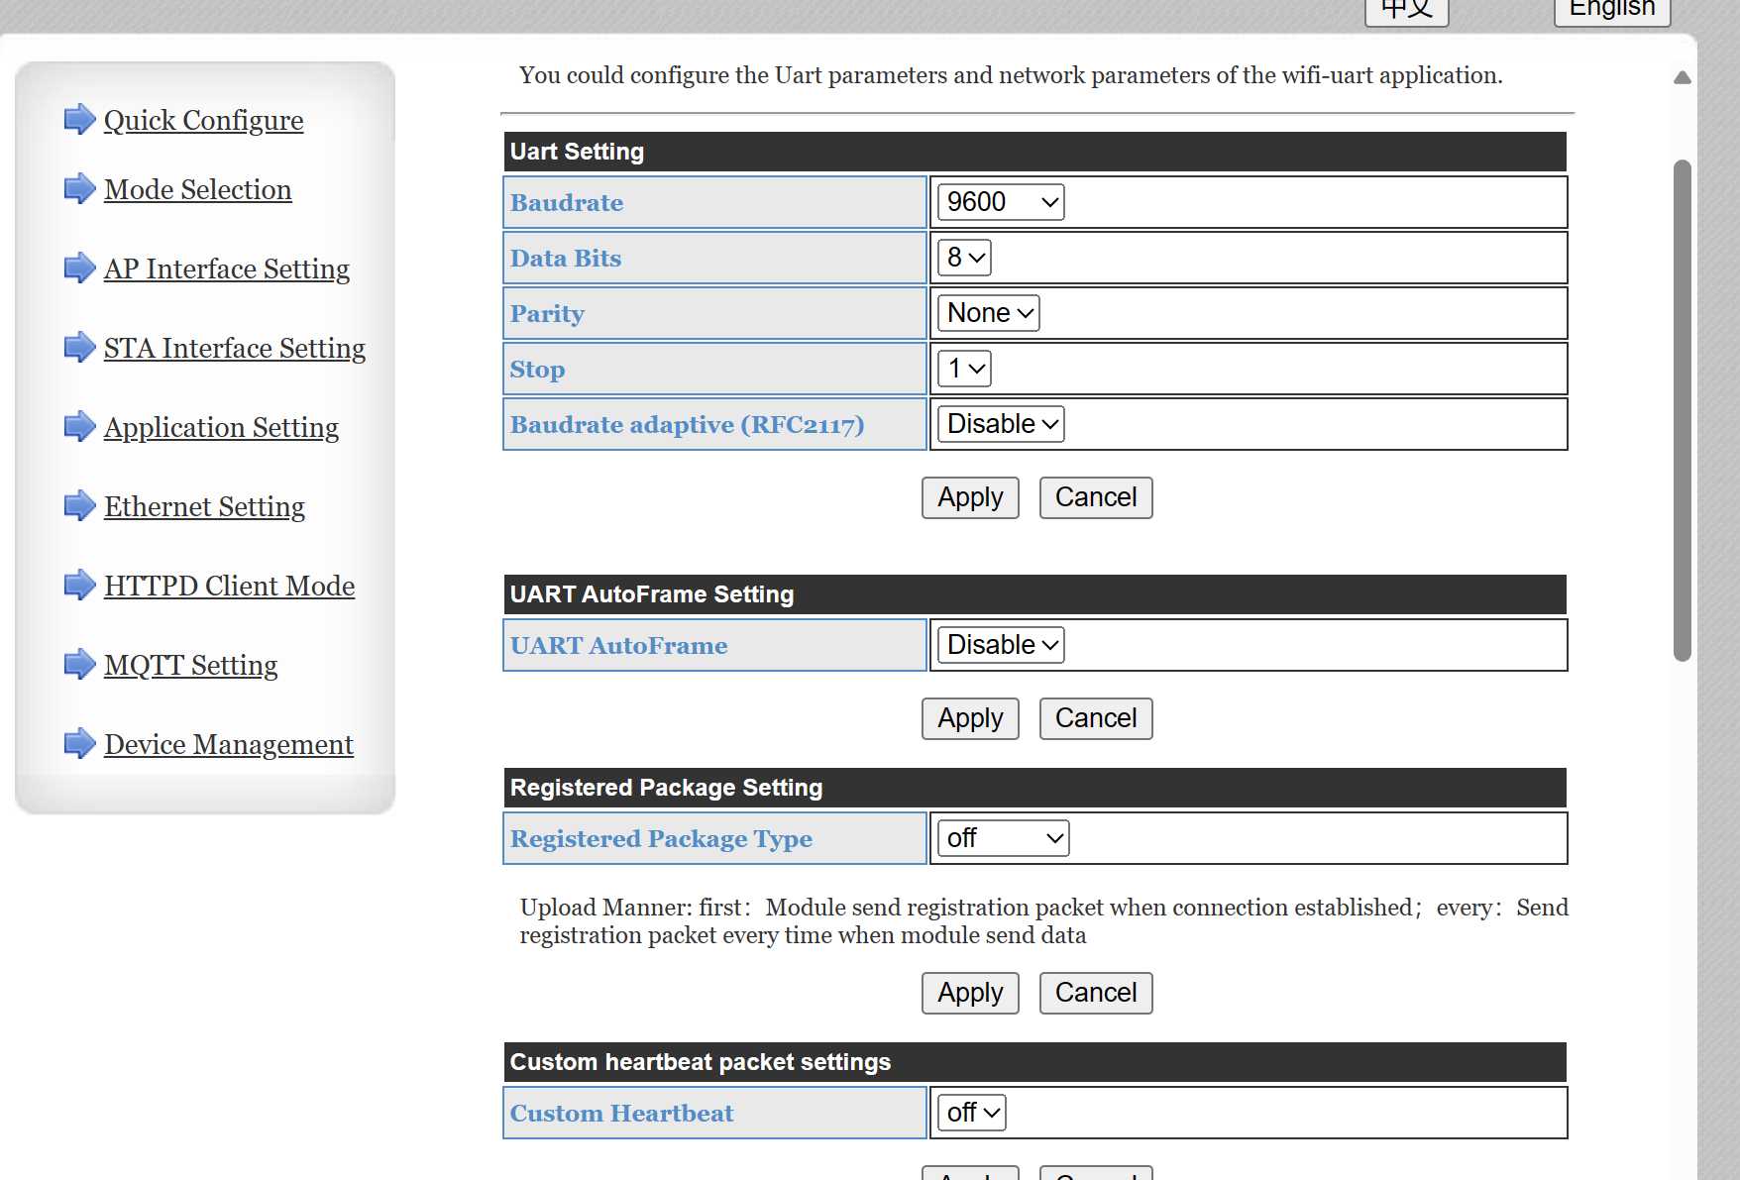The width and height of the screenshot is (1740, 1180).
Task: Open the Registered Package Type dropdown
Action: coord(1003,838)
